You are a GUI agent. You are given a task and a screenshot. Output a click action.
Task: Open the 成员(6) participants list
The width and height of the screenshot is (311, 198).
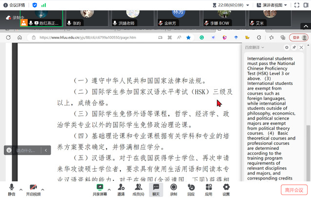[x=138, y=187]
